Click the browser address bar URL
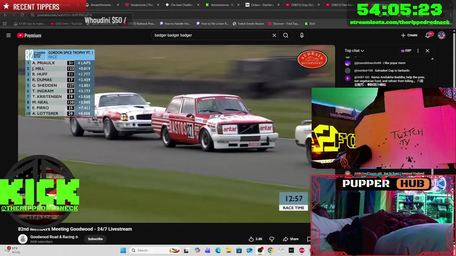This screenshot has height=256, width=456. (x=64, y=15)
